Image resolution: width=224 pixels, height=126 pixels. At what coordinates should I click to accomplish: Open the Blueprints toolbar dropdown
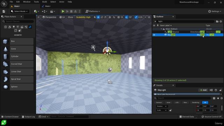(x=44, y=12)
